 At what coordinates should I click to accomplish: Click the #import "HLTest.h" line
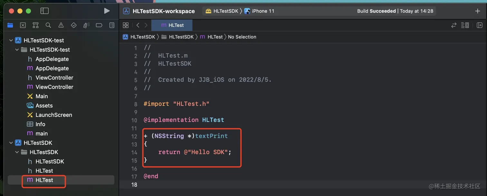(177, 104)
